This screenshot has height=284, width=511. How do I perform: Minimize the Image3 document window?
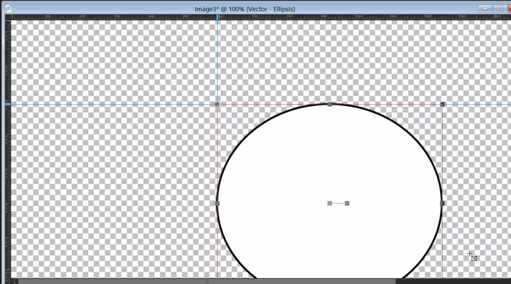click(x=485, y=9)
